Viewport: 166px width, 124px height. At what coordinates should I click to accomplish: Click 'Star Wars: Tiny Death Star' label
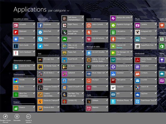coord(73,95)
